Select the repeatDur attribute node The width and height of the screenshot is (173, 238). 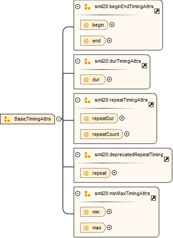tap(99, 118)
